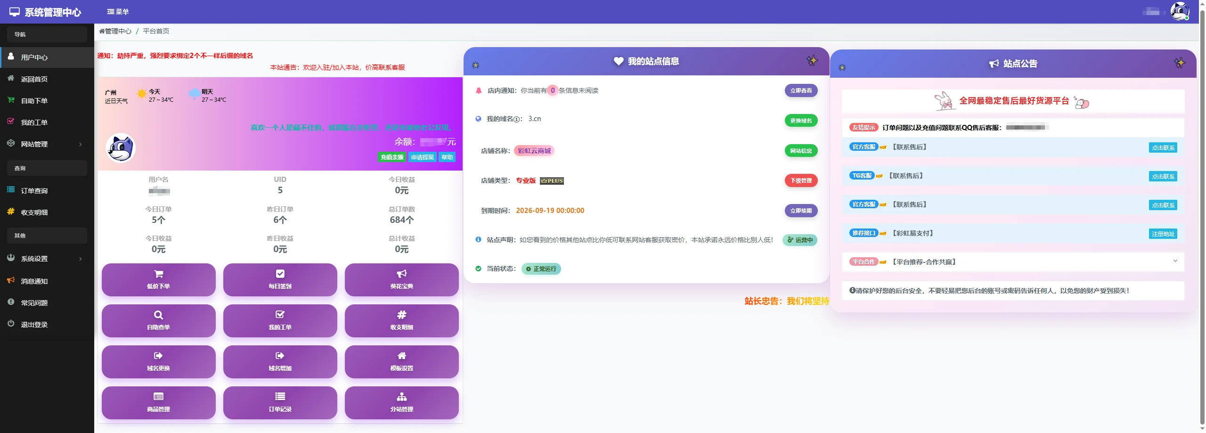The height and width of the screenshot is (433, 1206).
Task: Expand the 平台合作 announcement row
Action: point(1175,261)
